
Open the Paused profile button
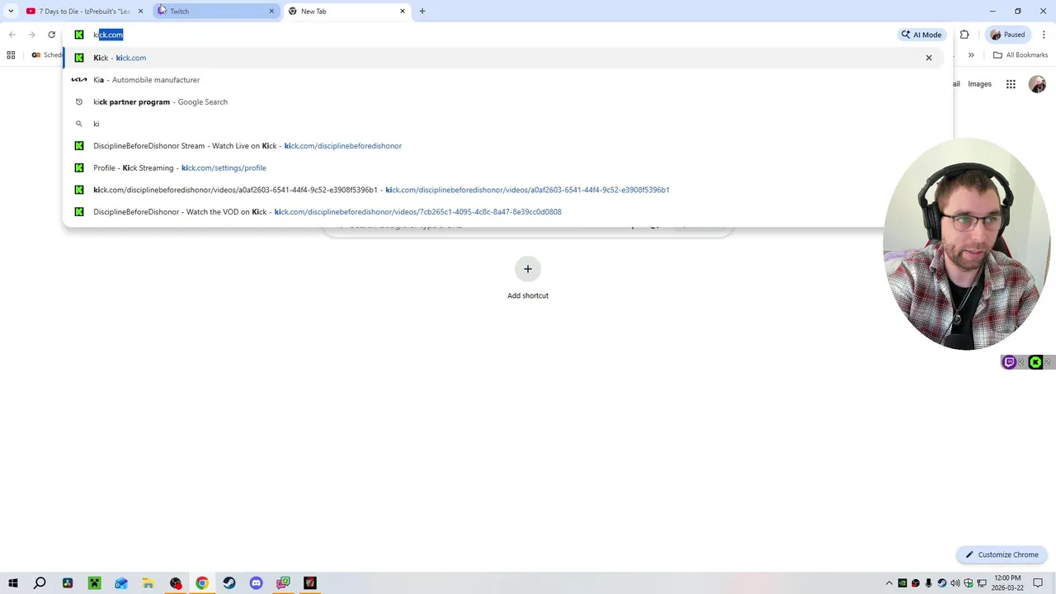[1007, 35]
